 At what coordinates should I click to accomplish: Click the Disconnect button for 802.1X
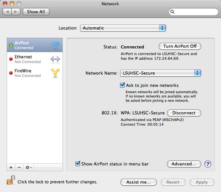click(184, 113)
